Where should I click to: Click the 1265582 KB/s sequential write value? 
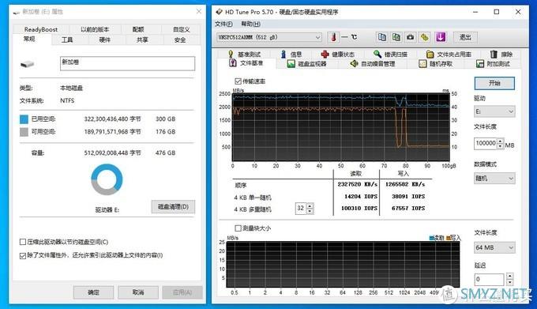[x=405, y=184]
